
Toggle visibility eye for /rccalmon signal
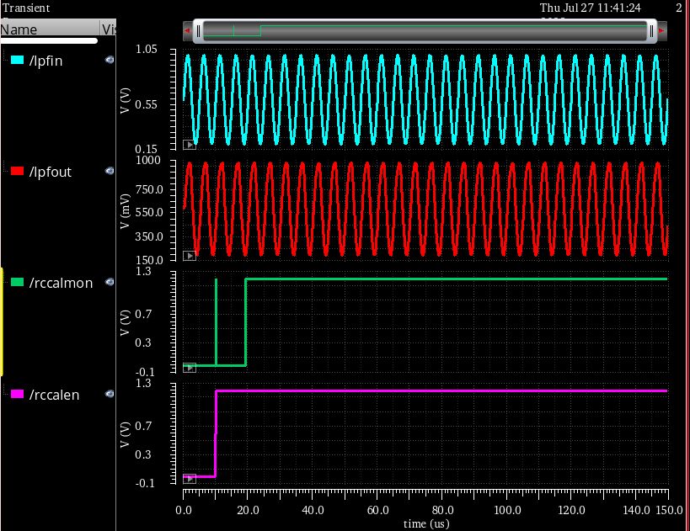pos(110,282)
